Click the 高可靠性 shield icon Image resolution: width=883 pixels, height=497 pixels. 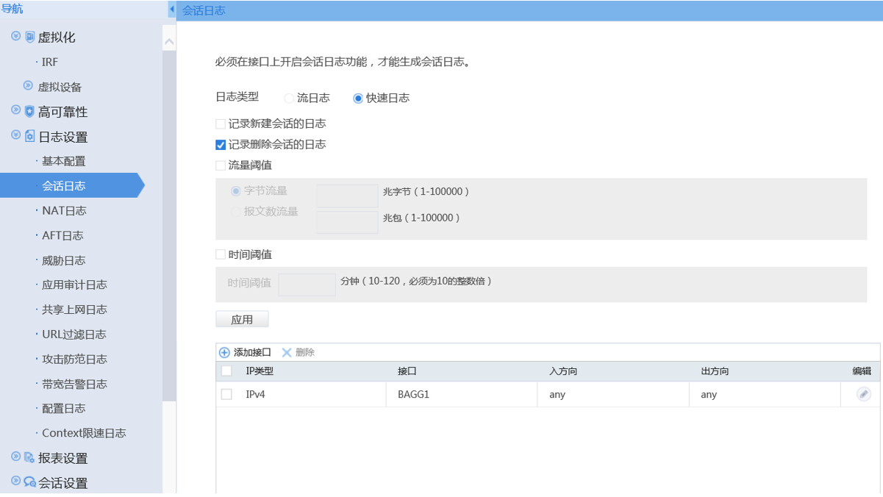[x=29, y=112]
